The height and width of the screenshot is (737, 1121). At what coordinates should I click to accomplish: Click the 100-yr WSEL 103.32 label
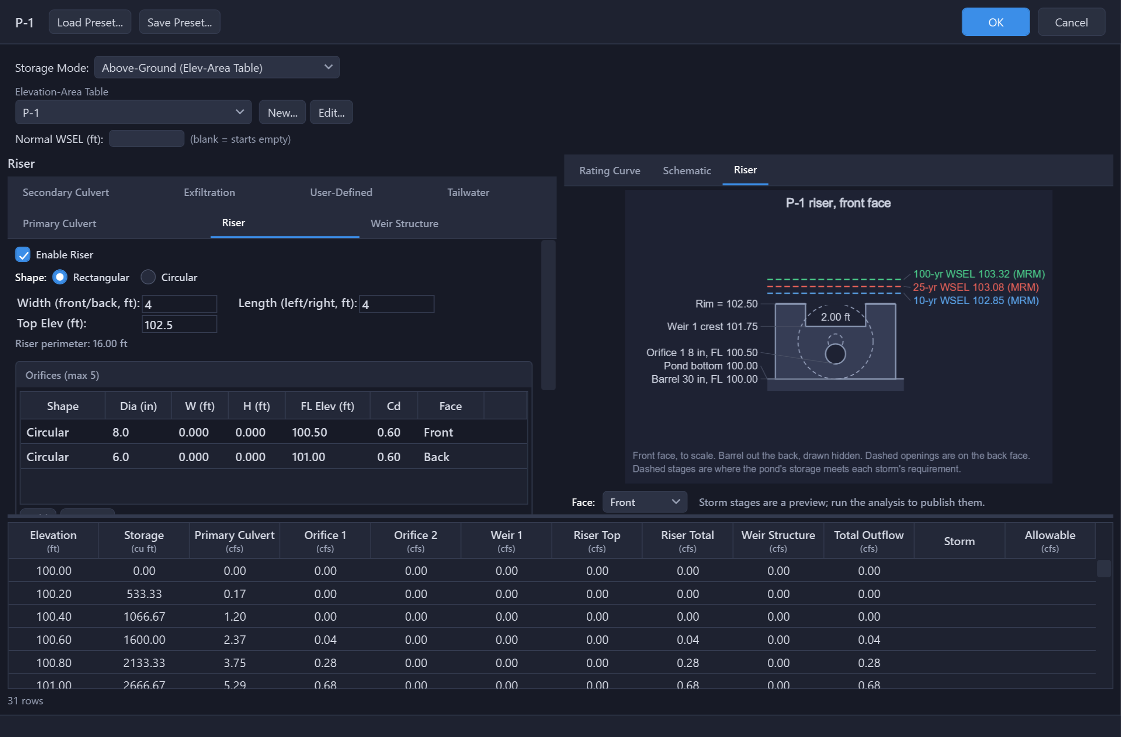point(979,274)
